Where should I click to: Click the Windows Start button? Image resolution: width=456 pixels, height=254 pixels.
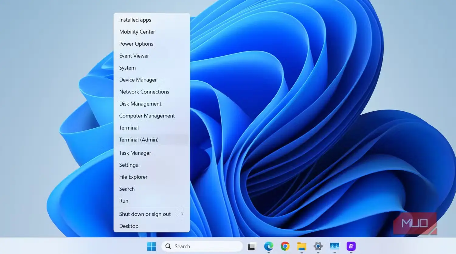(x=151, y=246)
